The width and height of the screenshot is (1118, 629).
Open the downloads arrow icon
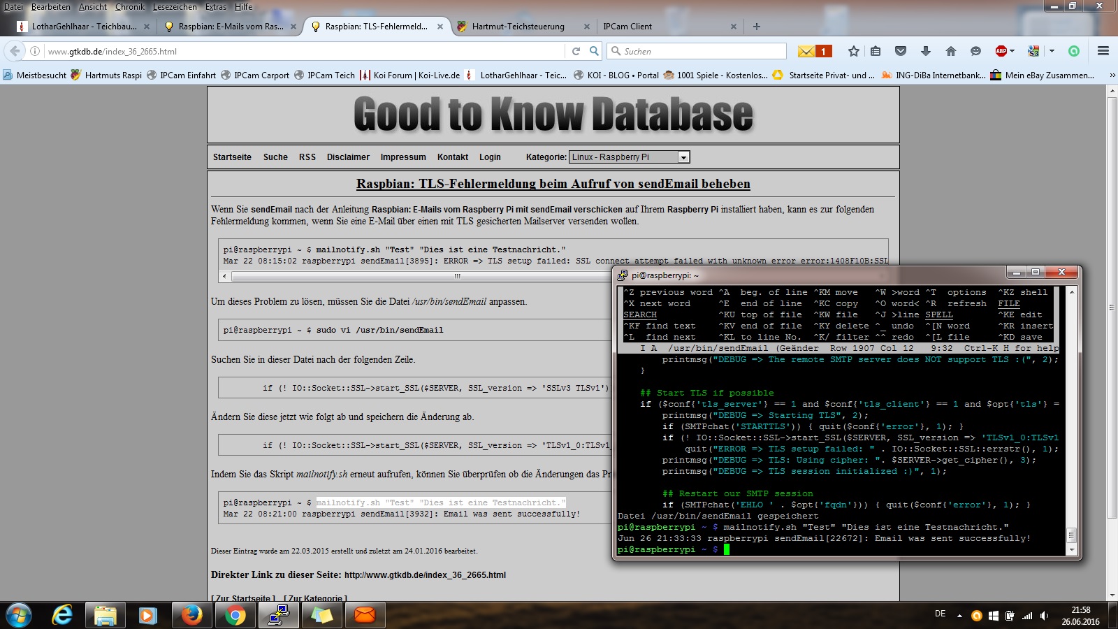pyautogui.click(x=926, y=51)
